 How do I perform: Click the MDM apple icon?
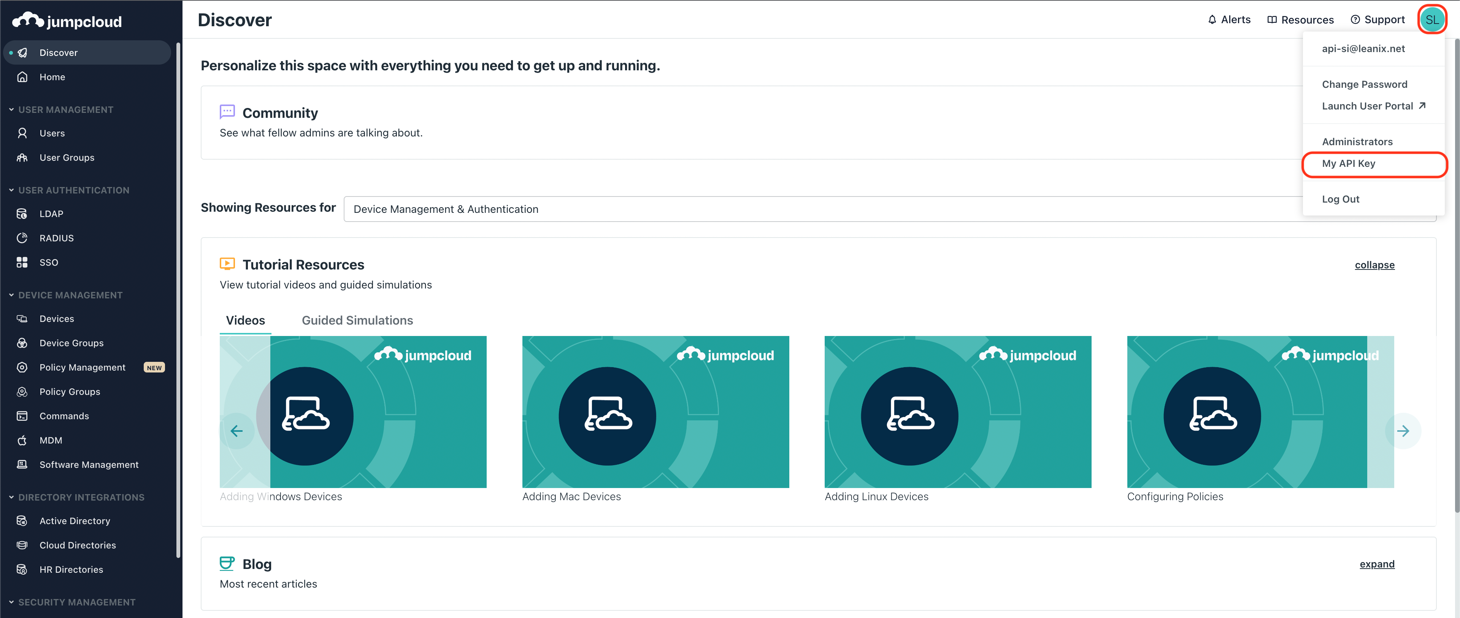pyautogui.click(x=22, y=440)
